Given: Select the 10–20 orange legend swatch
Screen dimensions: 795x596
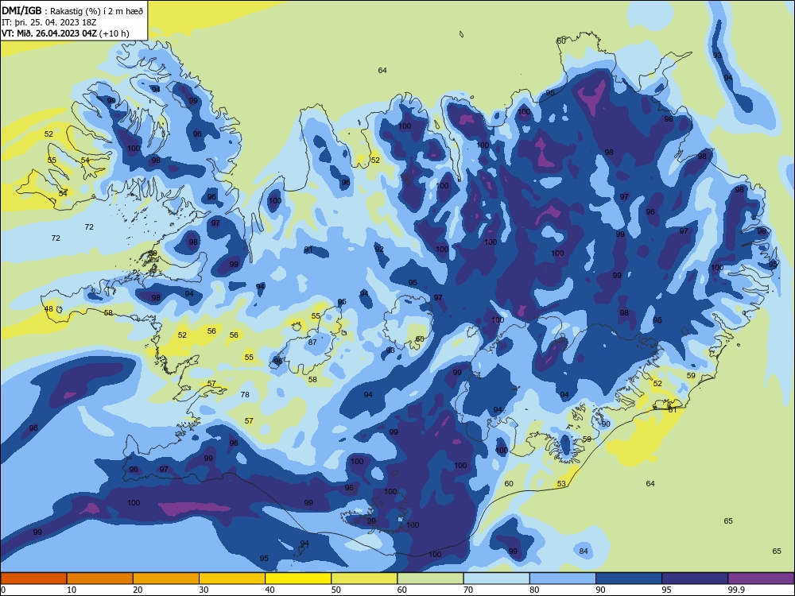Looking at the screenshot, I should coord(100,579).
